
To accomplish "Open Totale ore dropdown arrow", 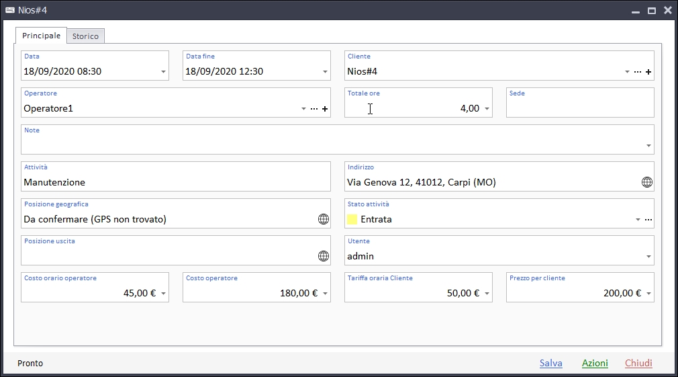I will (487, 109).
